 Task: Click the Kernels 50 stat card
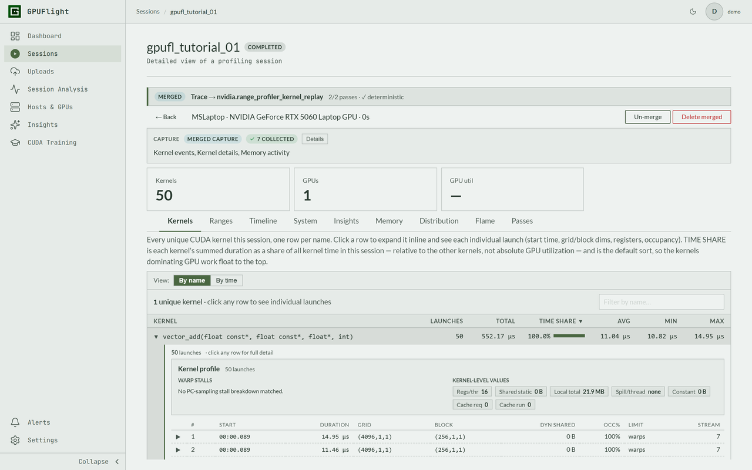[x=218, y=189]
